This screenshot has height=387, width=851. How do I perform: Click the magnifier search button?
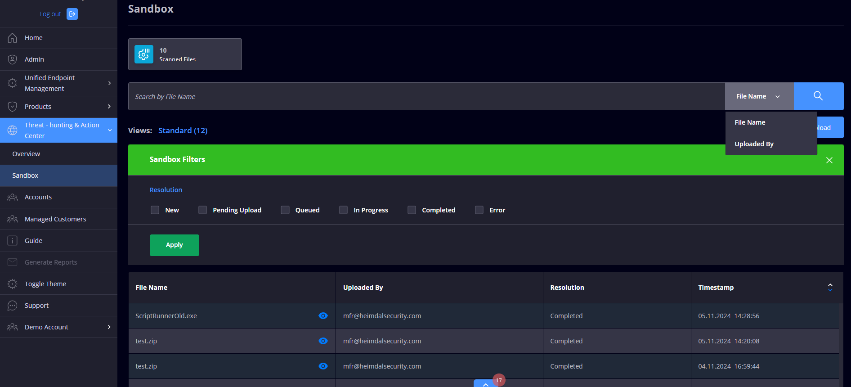click(x=818, y=96)
